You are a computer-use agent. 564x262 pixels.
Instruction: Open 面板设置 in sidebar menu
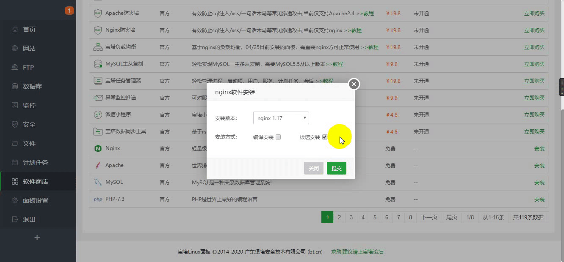point(36,201)
